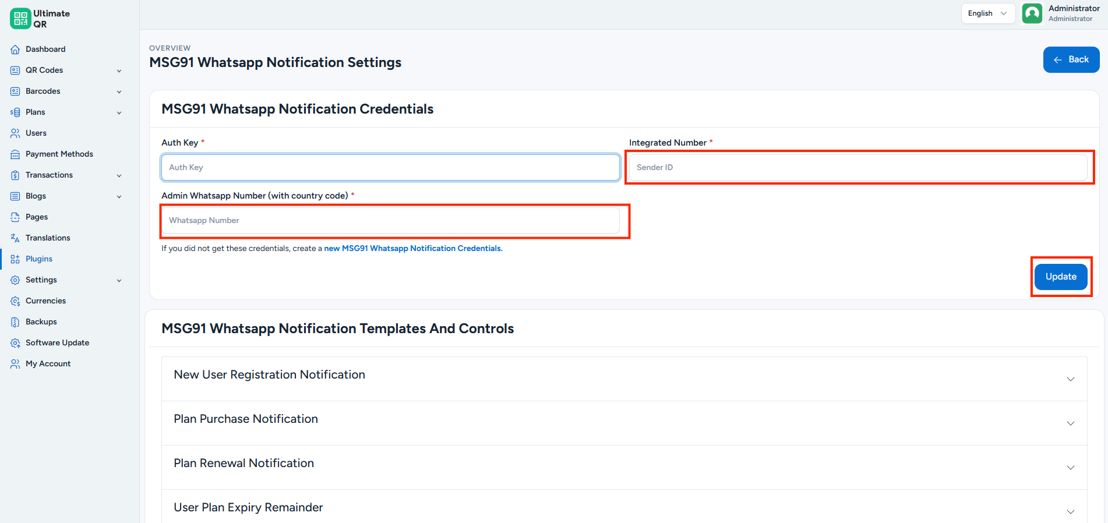Open Dashboard from the sidebar

(x=45, y=50)
